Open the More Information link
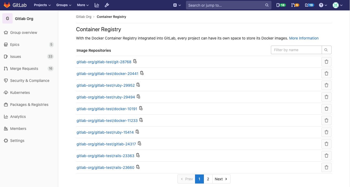350x187 pixels. coord(304,38)
